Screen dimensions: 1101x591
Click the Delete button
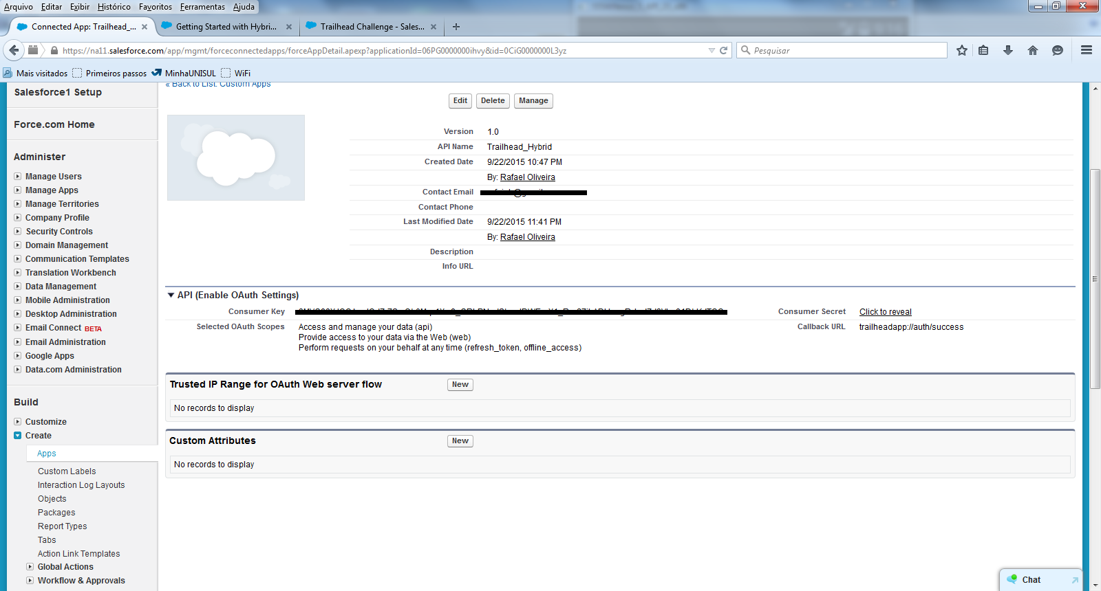pyautogui.click(x=493, y=101)
